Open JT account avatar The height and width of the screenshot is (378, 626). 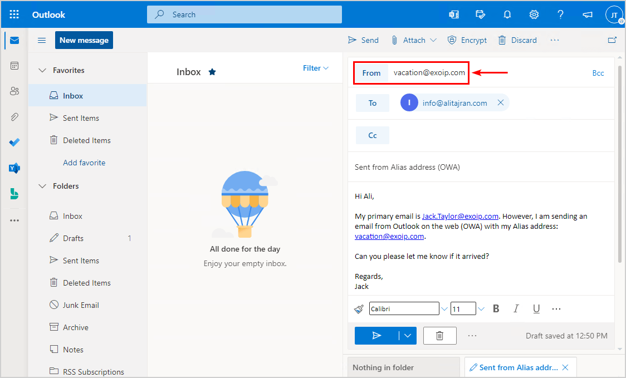point(614,15)
